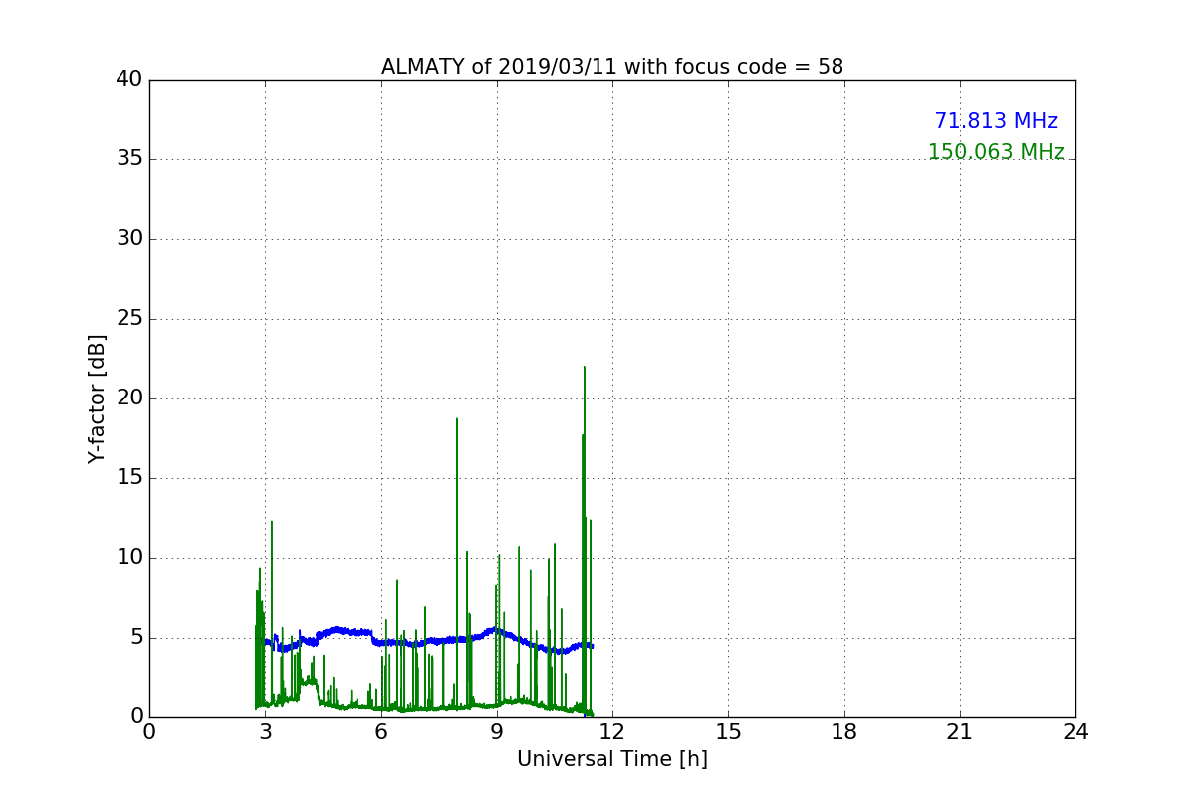Click the y-axis tick label 30

point(129,239)
